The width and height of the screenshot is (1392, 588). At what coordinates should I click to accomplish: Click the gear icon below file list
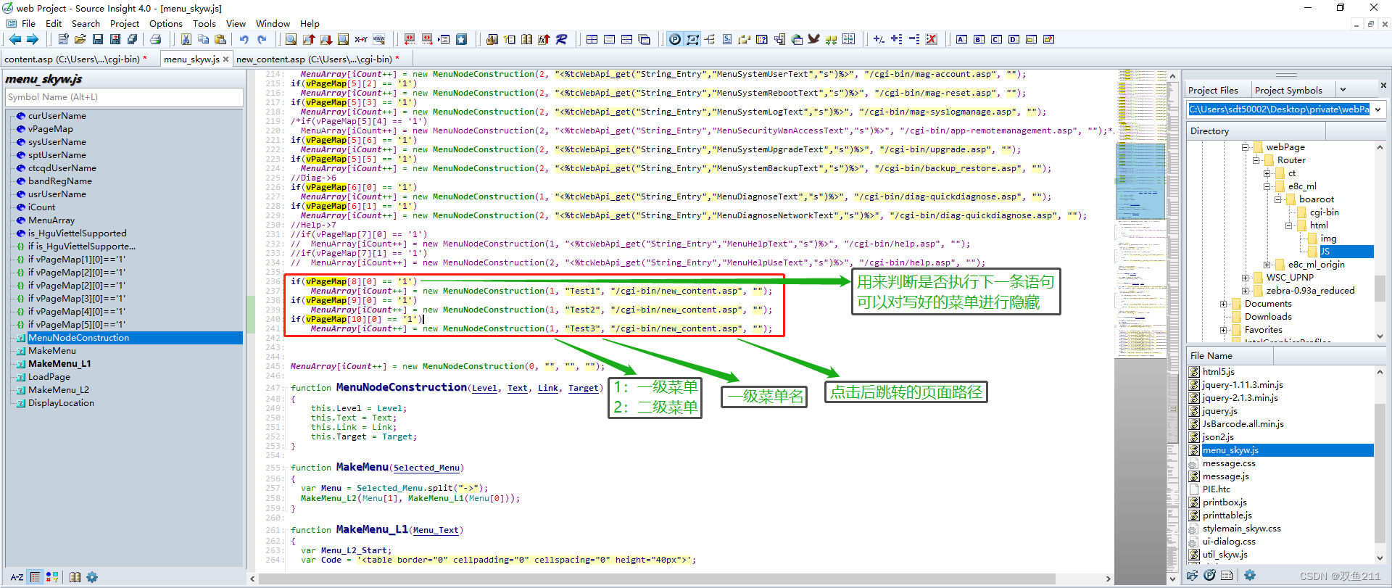click(1250, 575)
